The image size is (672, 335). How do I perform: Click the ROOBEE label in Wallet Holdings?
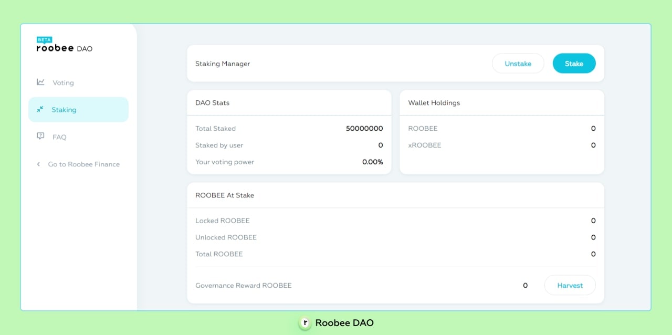coord(423,129)
